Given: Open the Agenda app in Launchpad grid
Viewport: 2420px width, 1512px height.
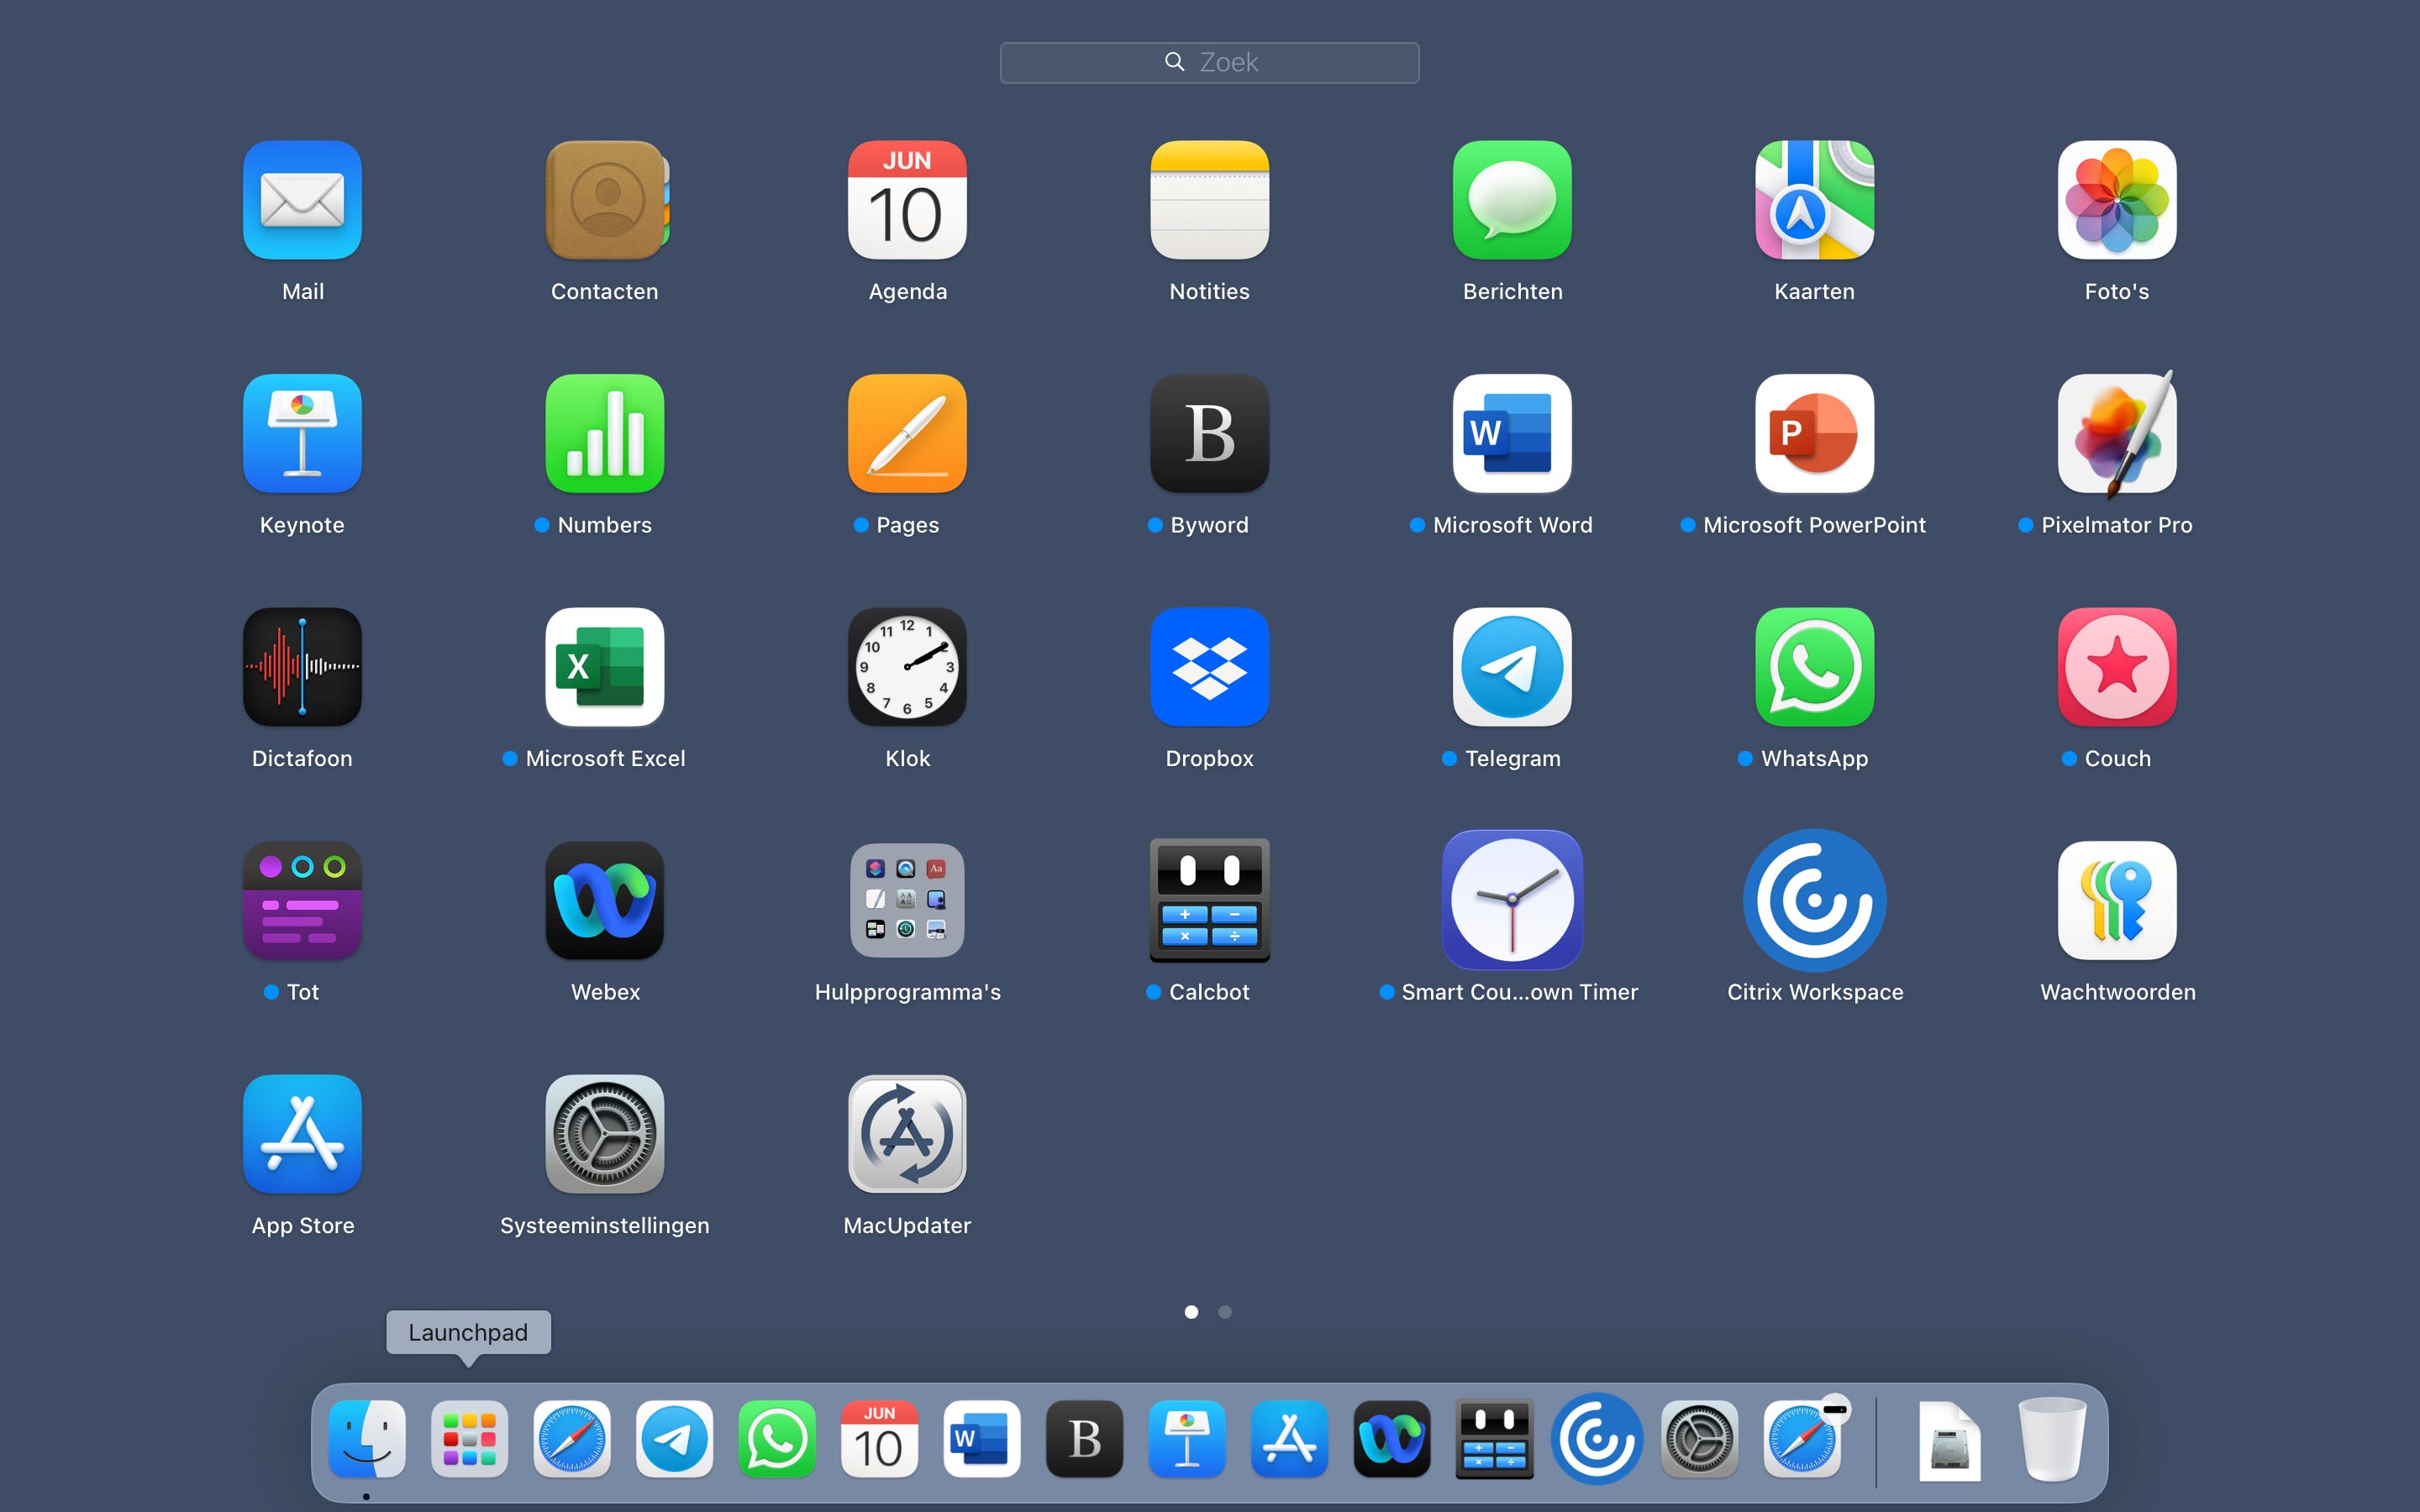Looking at the screenshot, I should tap(907, 200).
